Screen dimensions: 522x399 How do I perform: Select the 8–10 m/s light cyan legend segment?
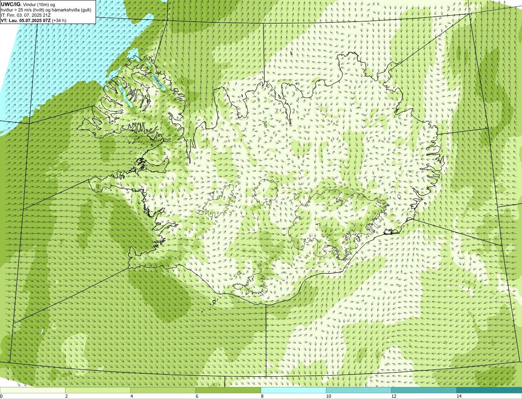294,390
